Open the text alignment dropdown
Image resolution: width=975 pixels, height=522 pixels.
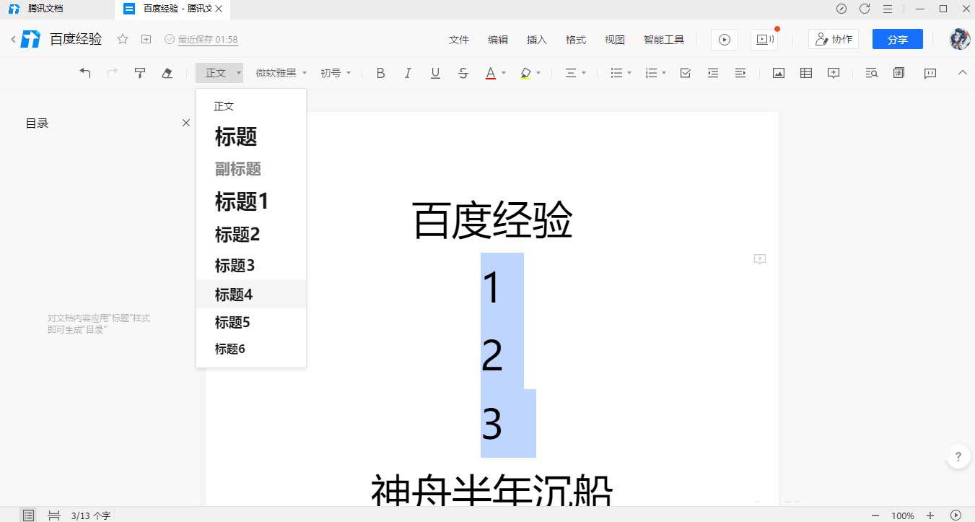pos(575,73)
